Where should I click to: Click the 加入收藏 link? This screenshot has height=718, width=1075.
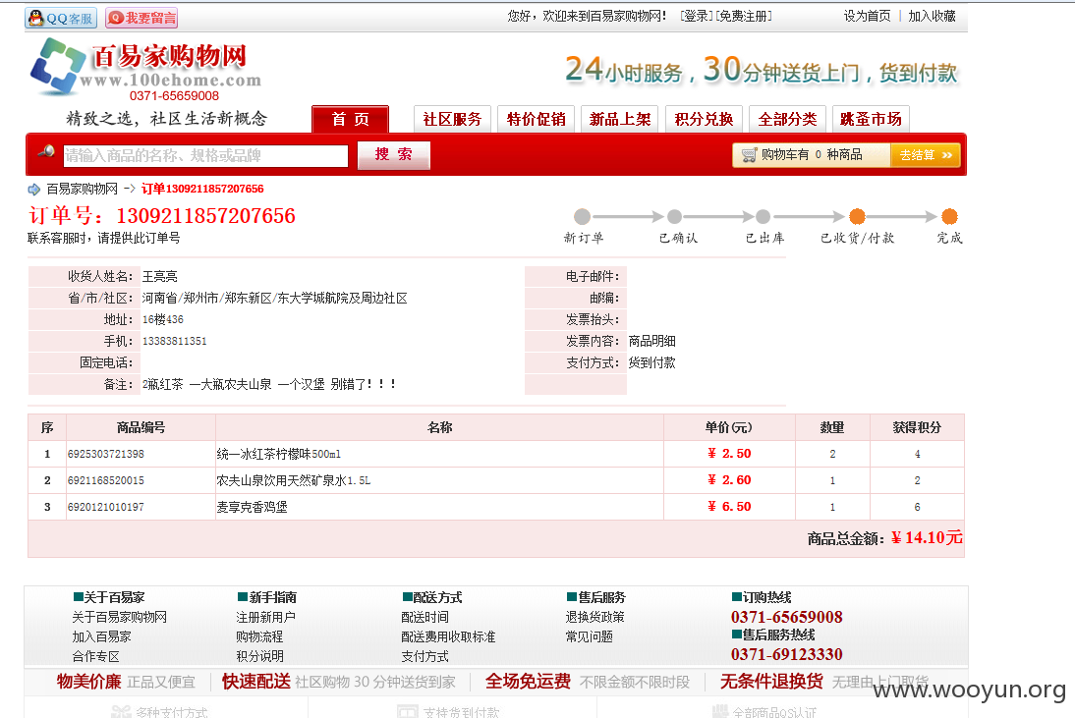932,16
